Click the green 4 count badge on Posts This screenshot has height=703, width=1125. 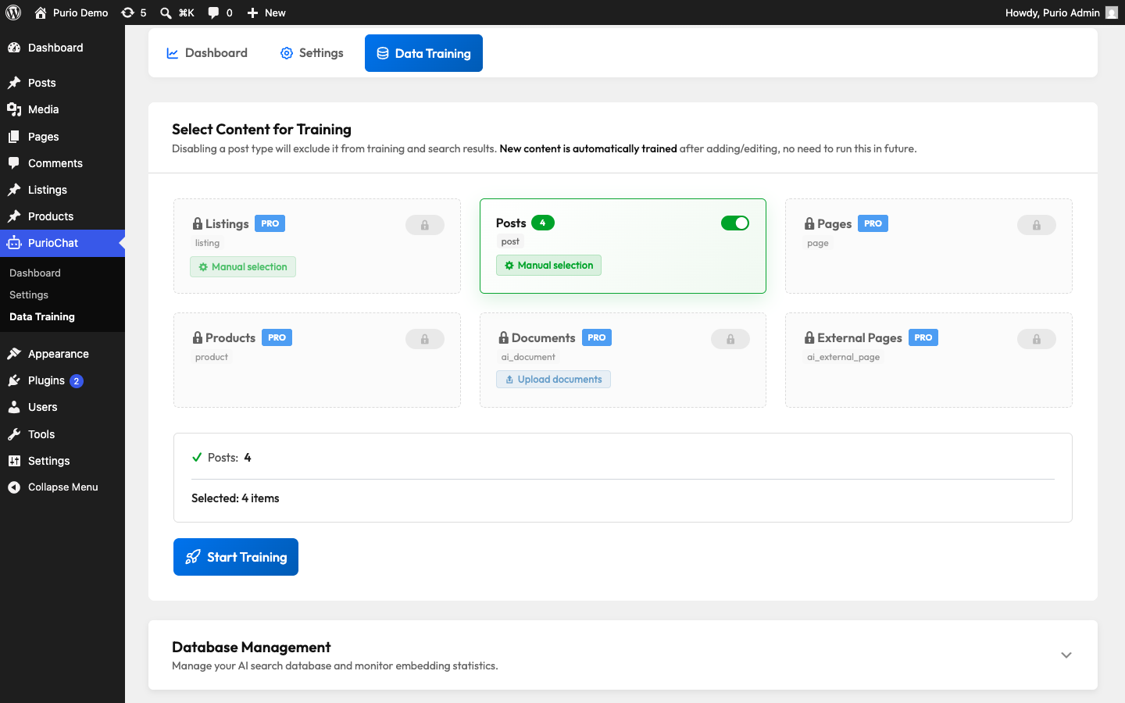(543, 223)
